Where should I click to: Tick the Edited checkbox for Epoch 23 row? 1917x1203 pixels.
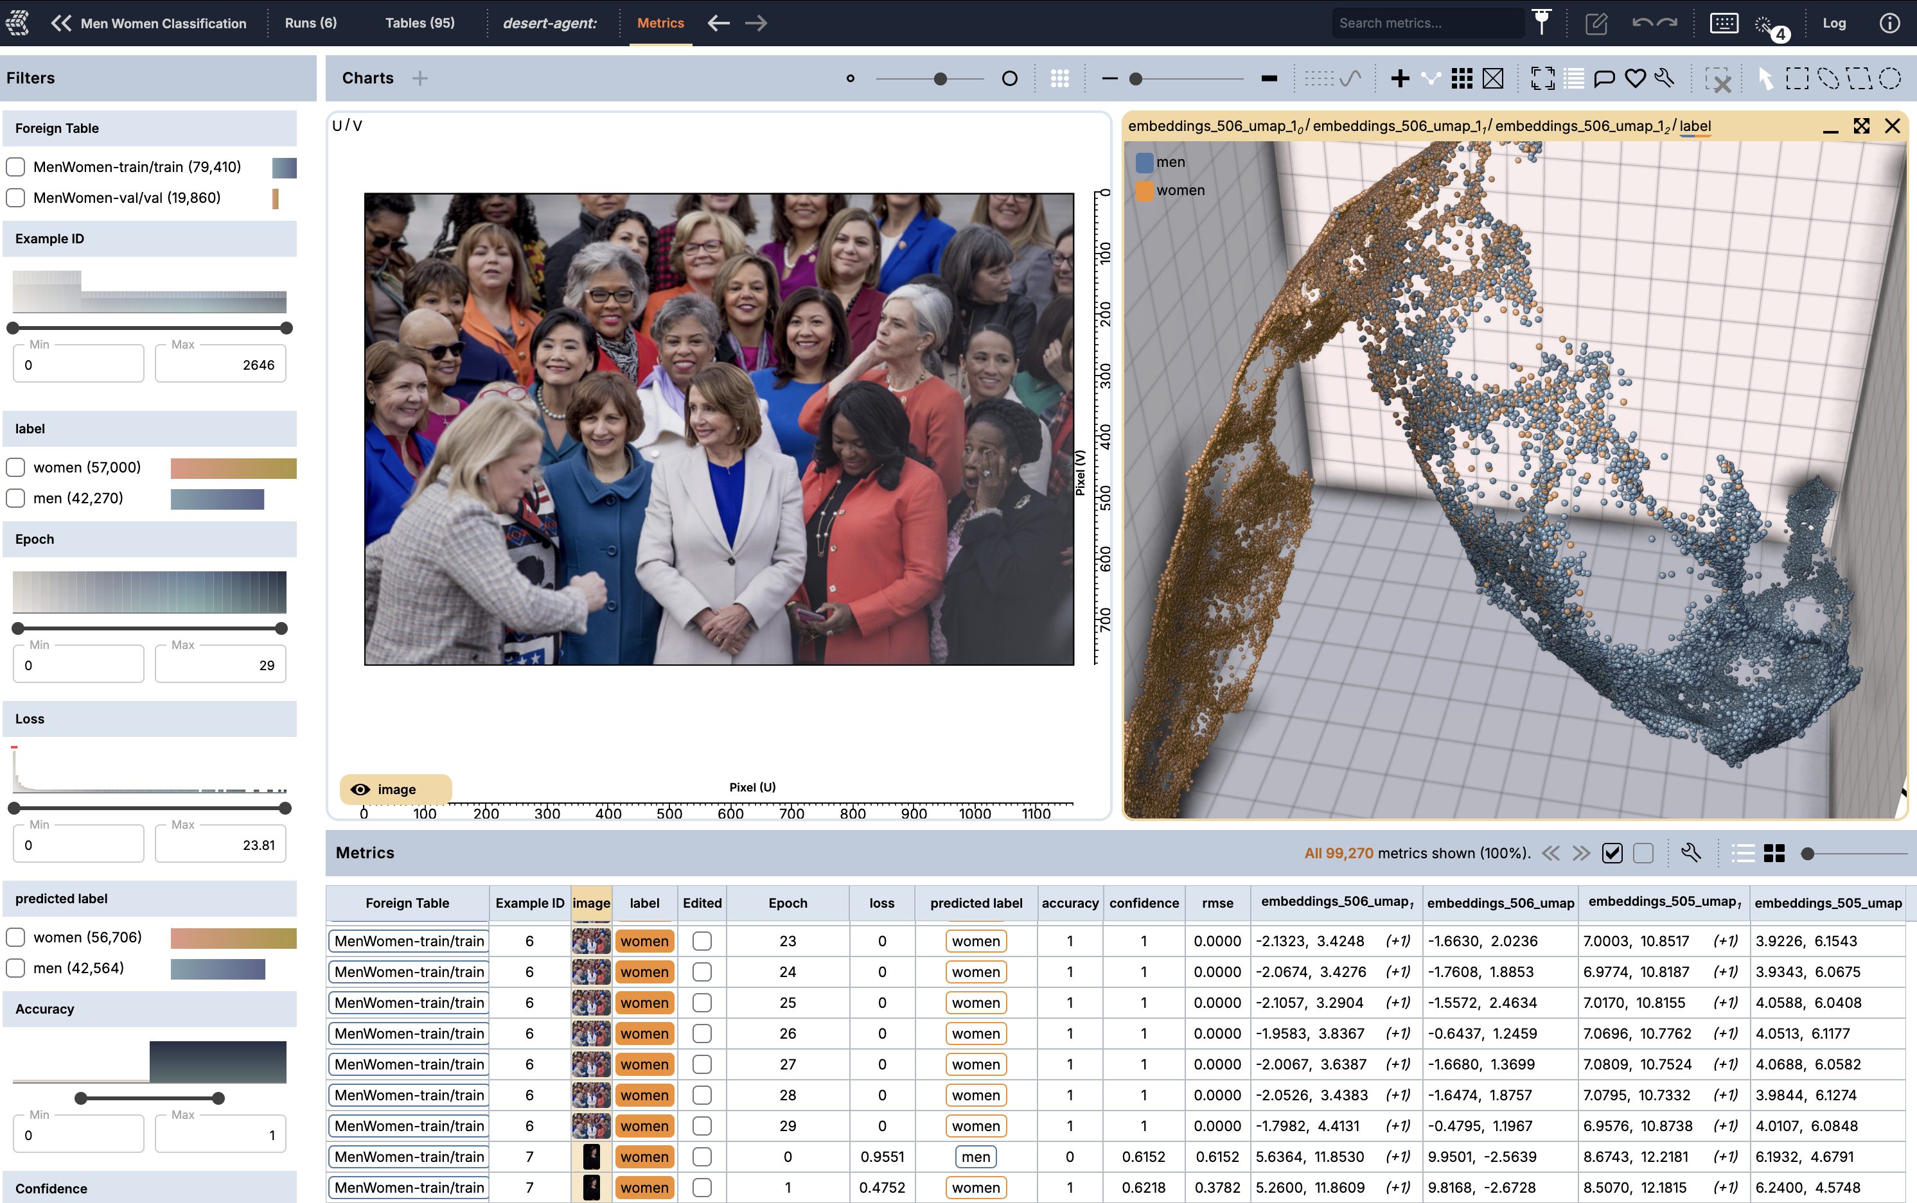pyautogui.click(x=702, y=941)
